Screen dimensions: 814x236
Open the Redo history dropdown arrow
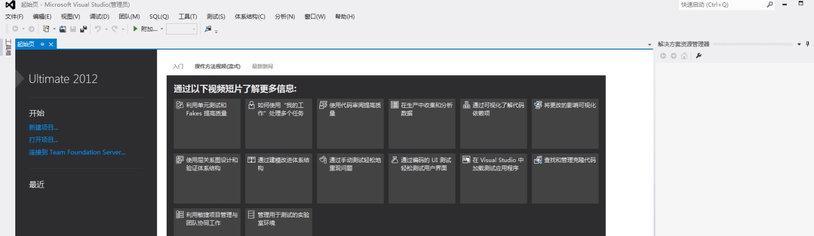point(123,29)
